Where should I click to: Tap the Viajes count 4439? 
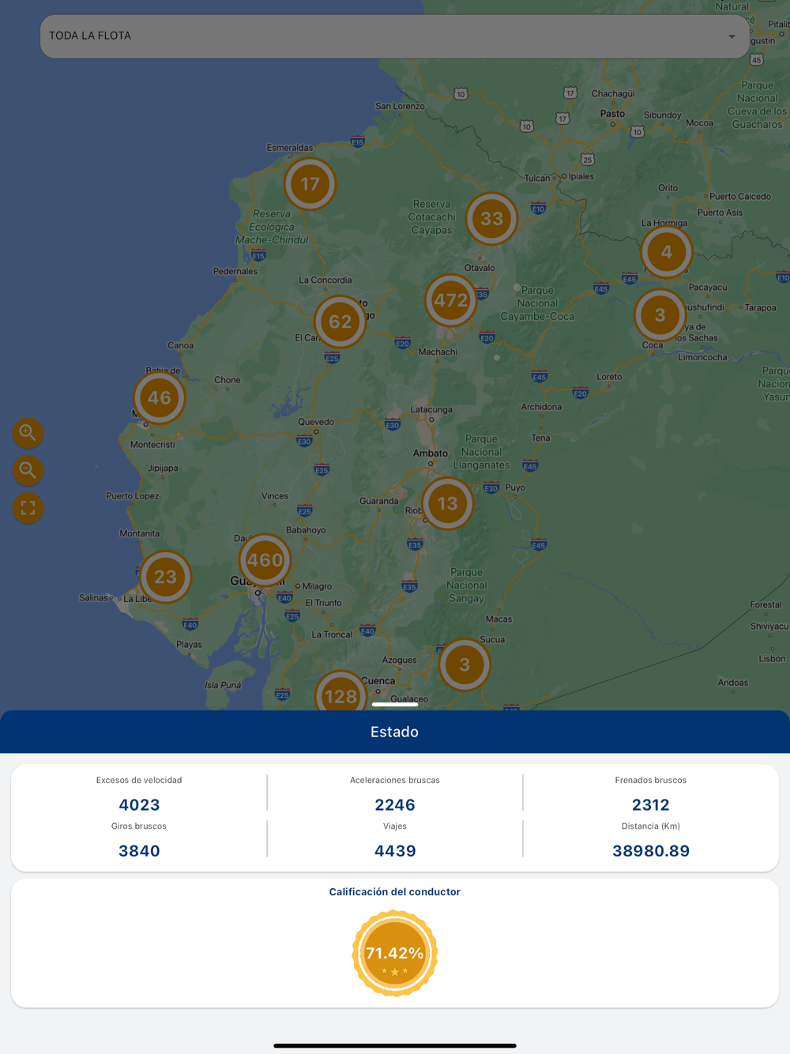point(395,851)
